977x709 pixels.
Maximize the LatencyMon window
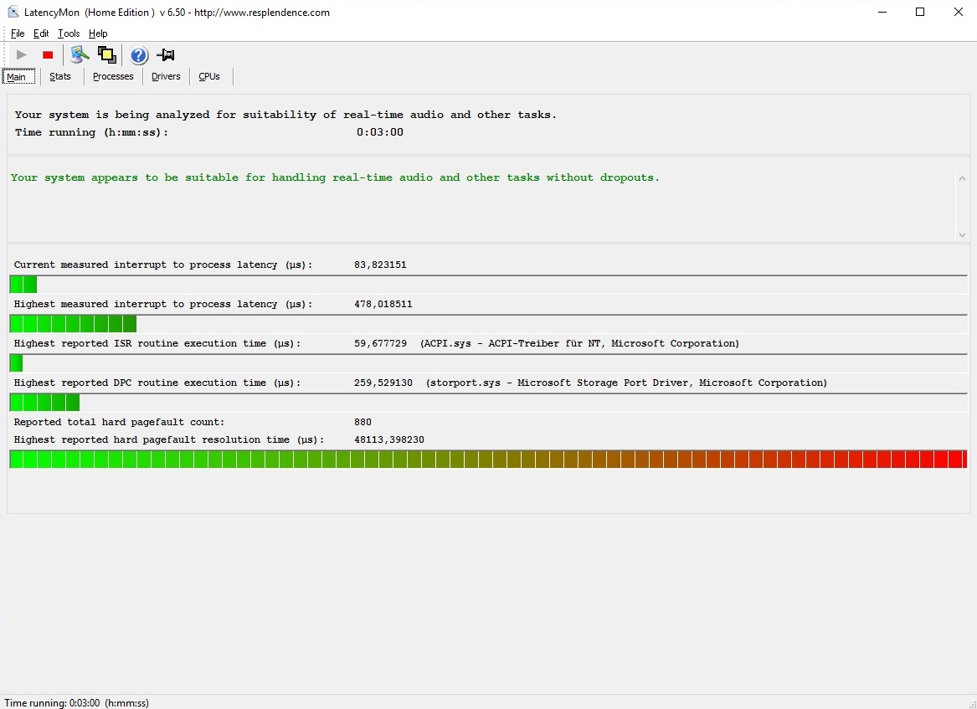point(920,12)
